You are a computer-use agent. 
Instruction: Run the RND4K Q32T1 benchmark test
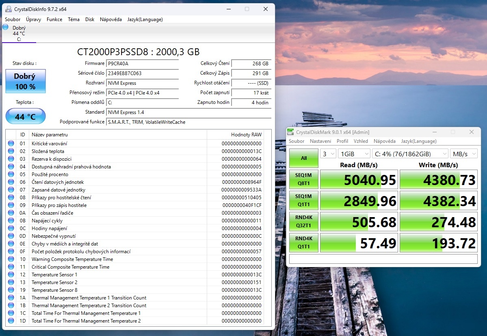point(303,221)
